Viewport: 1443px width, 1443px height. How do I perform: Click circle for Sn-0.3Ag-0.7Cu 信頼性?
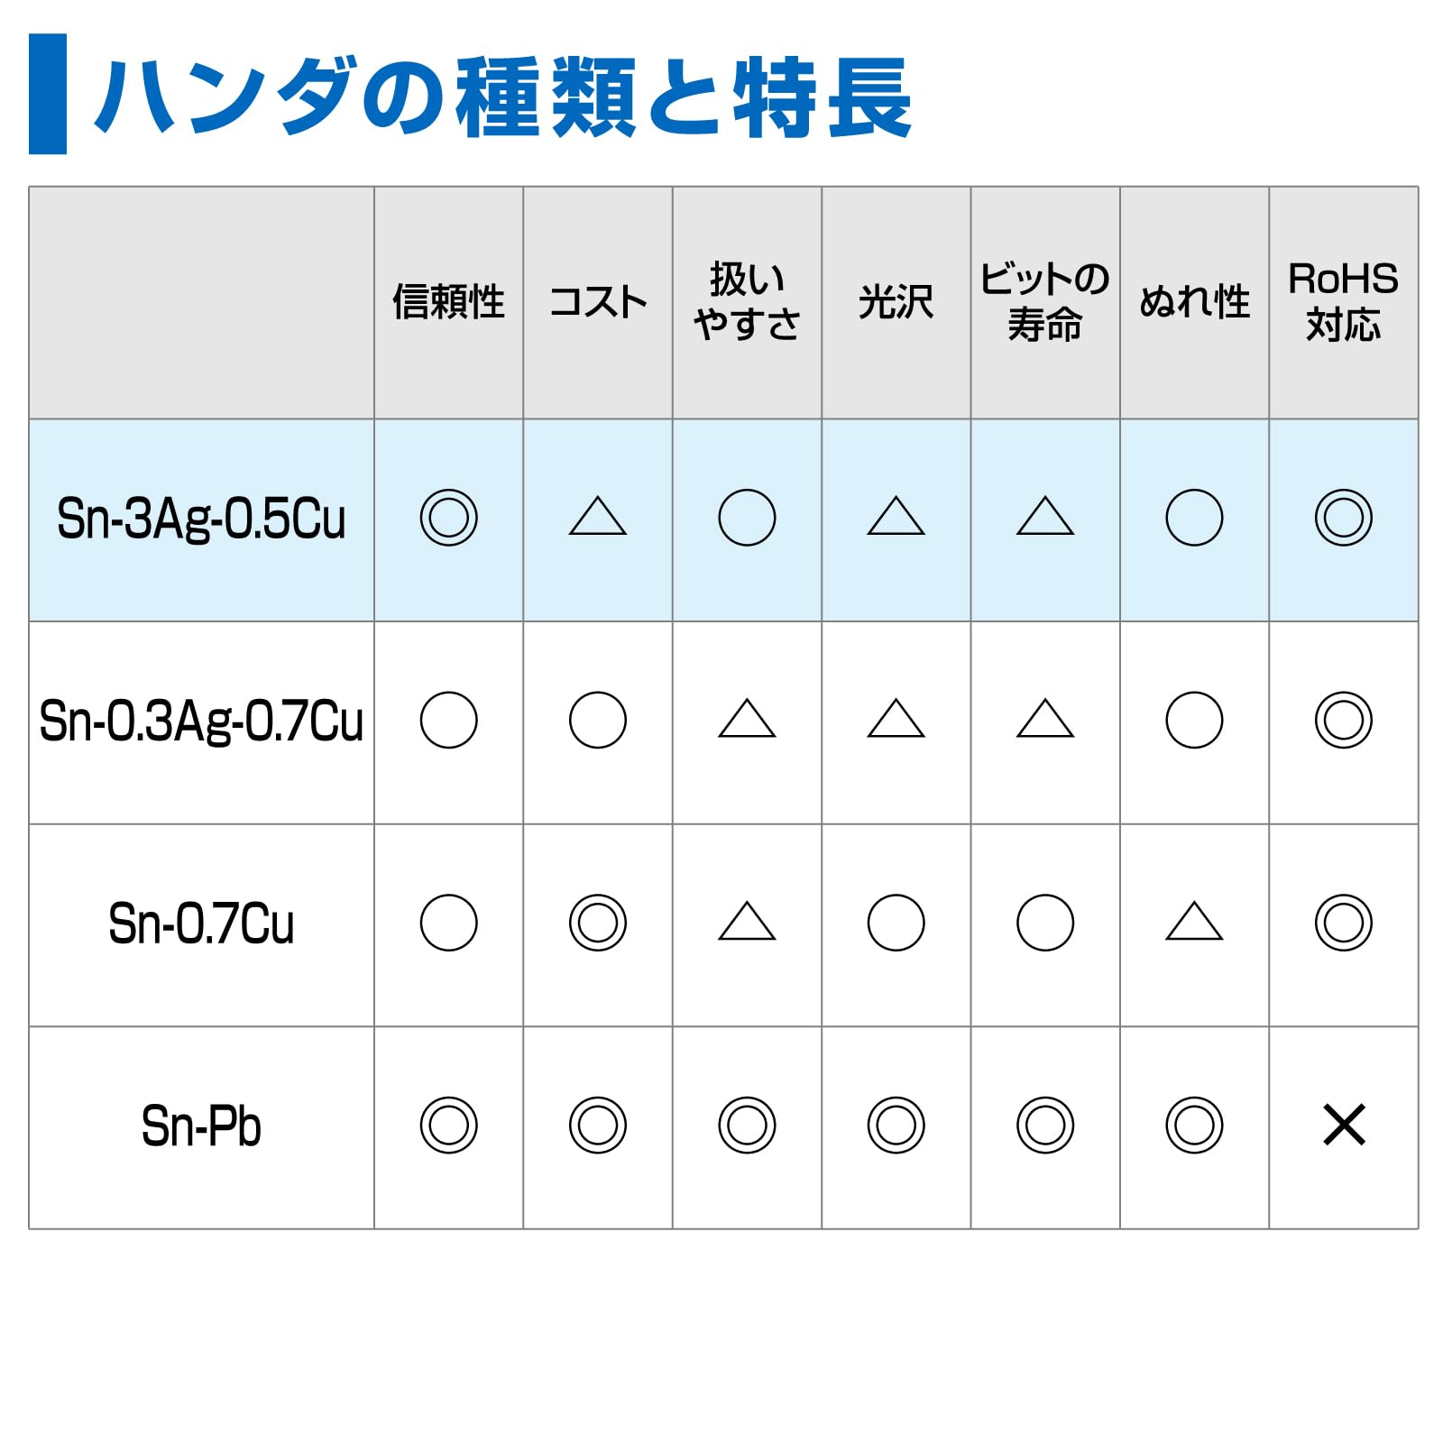[x=448, y=720]
